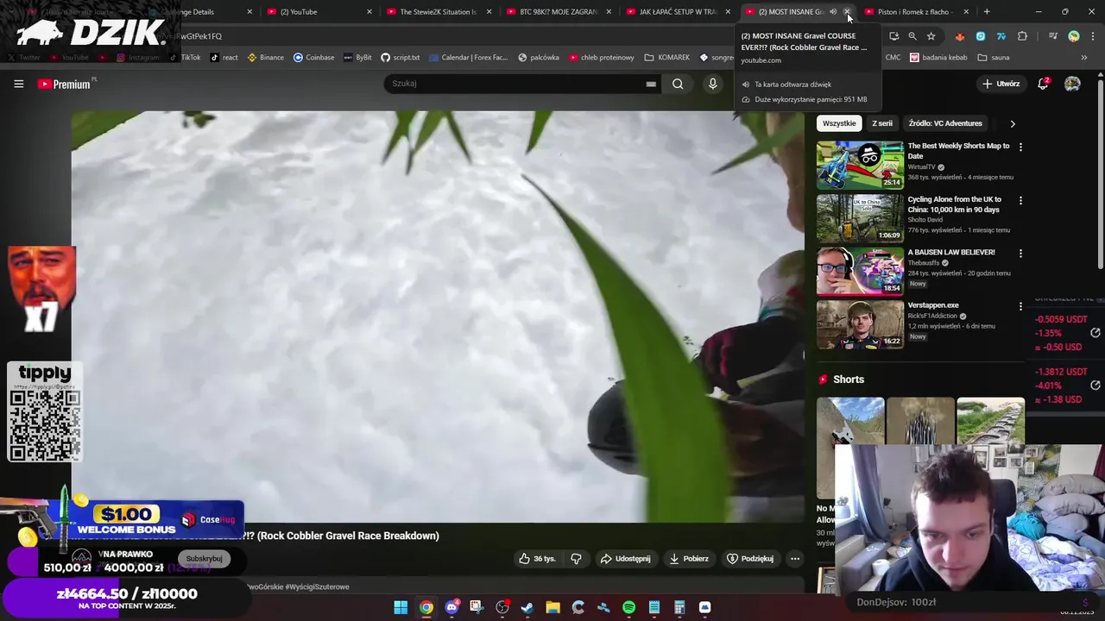1105x621 pixels.
Task: Open The Best Weekly Shorts Map video thumbnail
Action: (860, 165)
